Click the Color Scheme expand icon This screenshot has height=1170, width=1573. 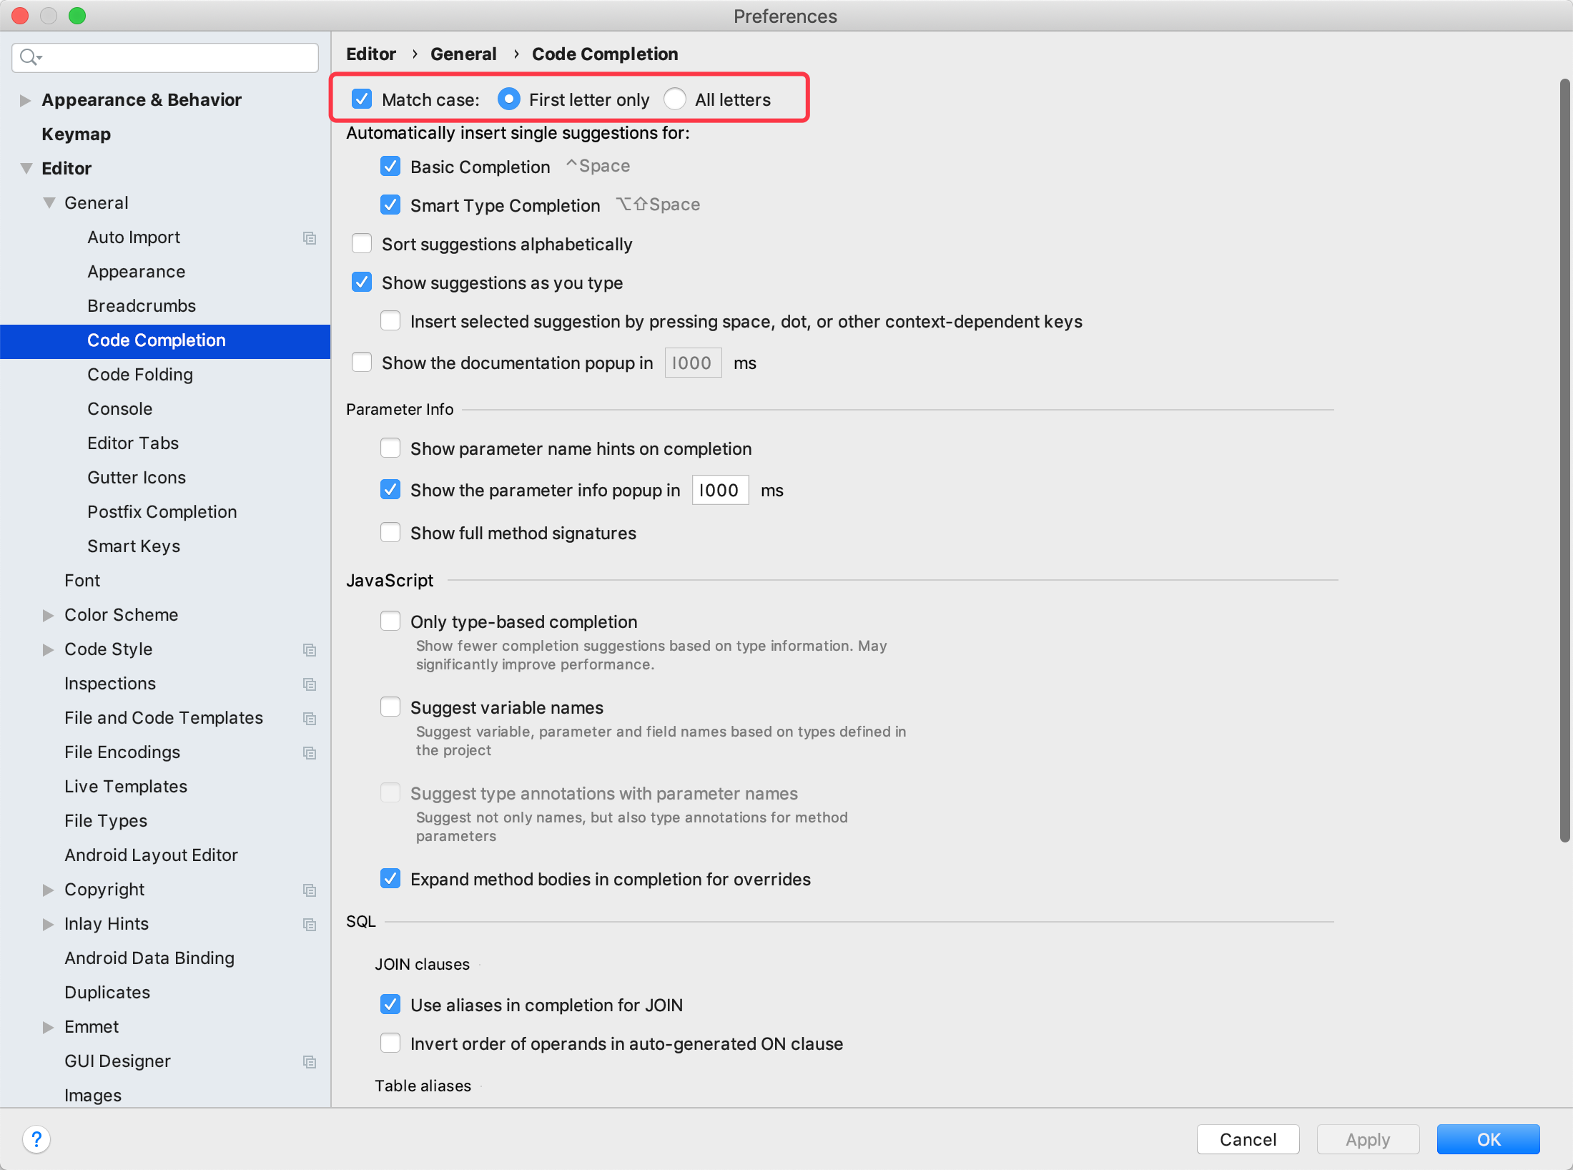[x=44, y=614]
